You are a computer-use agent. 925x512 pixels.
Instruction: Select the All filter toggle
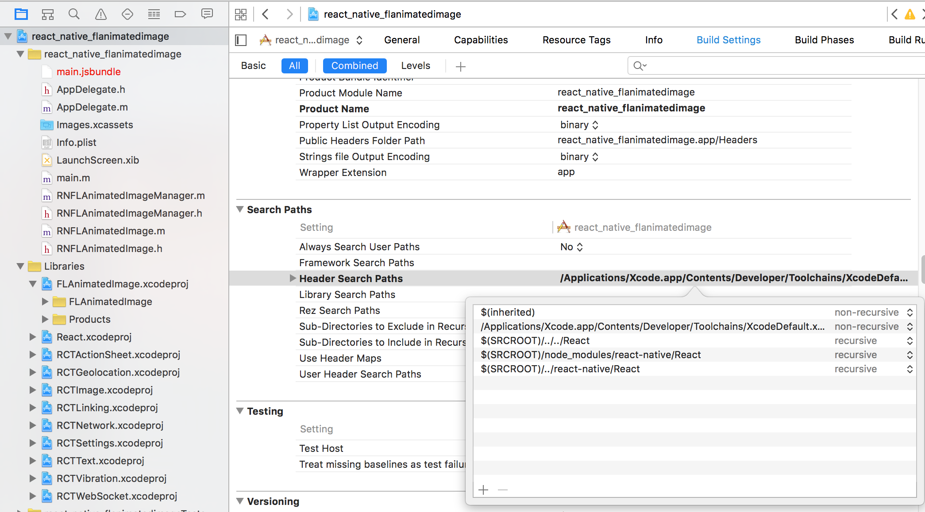294,66
